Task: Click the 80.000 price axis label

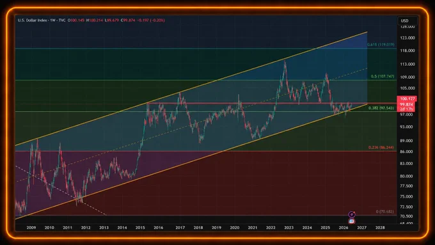Action: [x=406, y=176]
